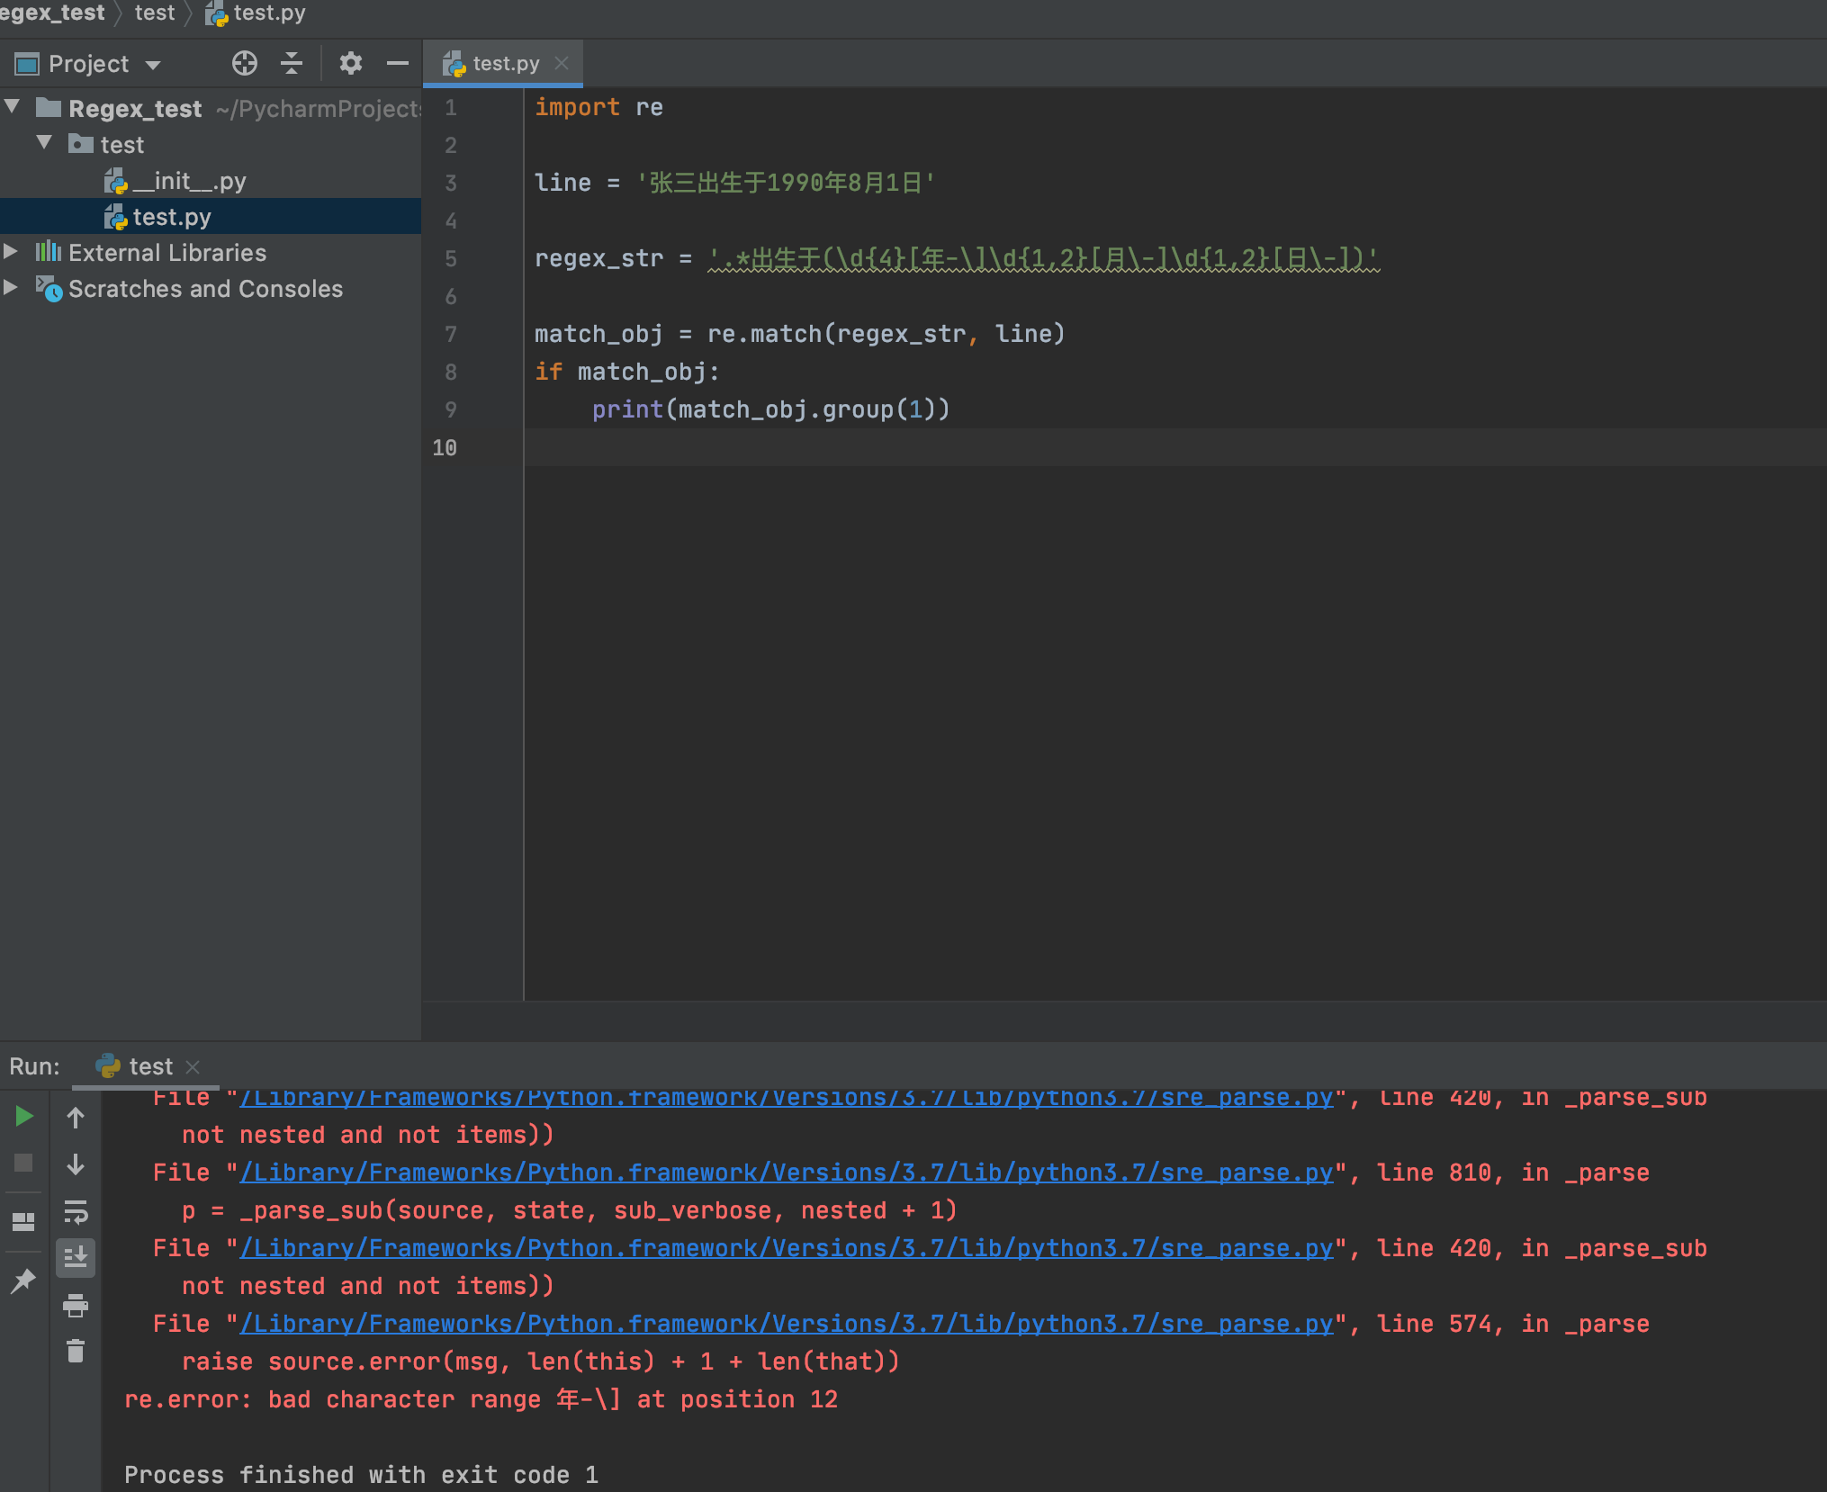This screenshot has width=1827, height=1492.
Task: Expand Scratches and Consoles node
Action: [11, 288]
